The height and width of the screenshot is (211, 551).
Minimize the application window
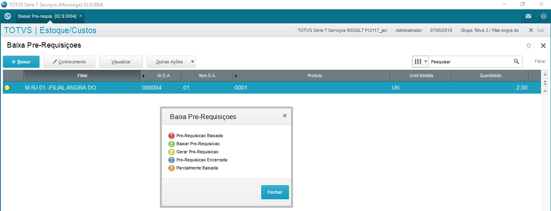[x=505, y=4]
